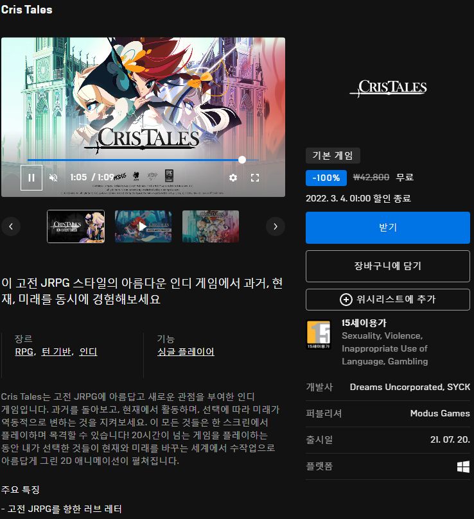Click 위시리스트에 추가 wishlist button
The height and width of the screenshot is (519, 474).
[x=388, y=300]
